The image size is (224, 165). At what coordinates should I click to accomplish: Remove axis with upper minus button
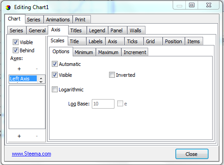(37, 69)
